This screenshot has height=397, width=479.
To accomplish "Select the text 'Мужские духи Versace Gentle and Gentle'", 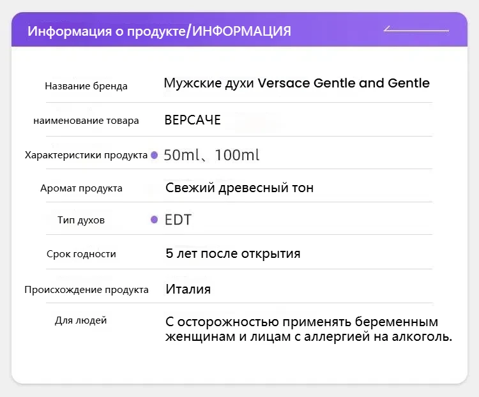I will pyautogui.click(x=296, y=83).
